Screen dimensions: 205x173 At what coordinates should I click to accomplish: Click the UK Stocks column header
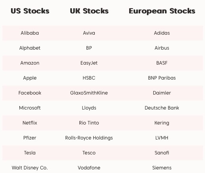pyautogui.click(x=89, y=11)
